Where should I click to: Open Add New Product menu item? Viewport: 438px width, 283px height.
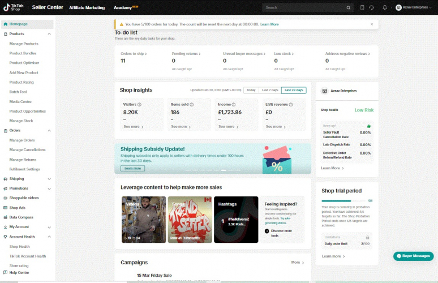[24, 72]
